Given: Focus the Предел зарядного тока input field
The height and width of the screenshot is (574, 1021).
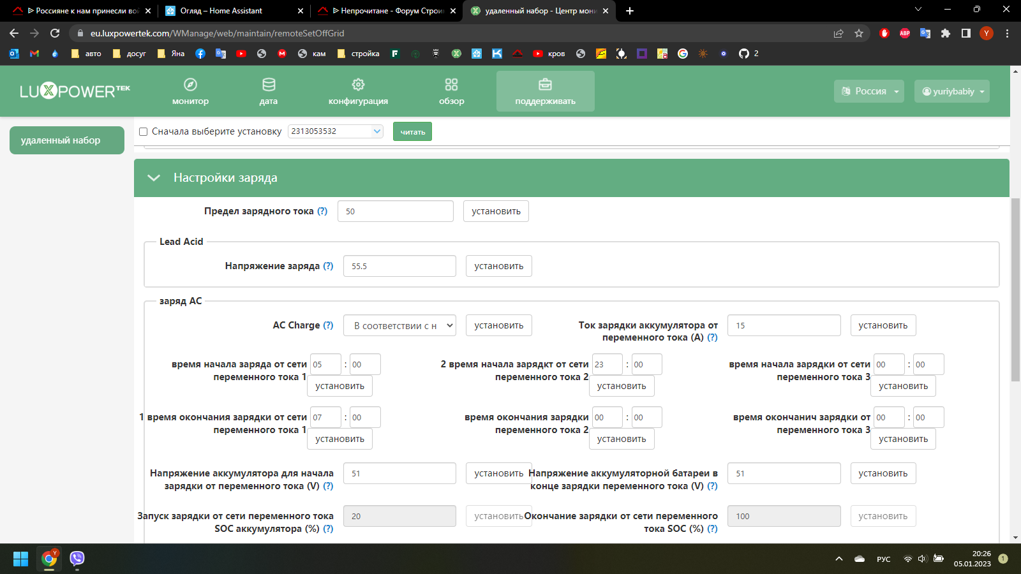Looking at the screenshot, I should coord(396,211).
